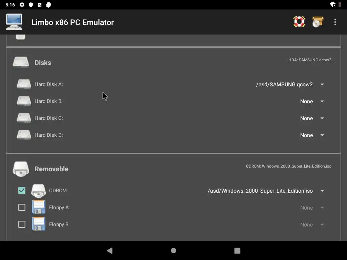
Task: Collapse the Removable section header
Action: point(52,169)
